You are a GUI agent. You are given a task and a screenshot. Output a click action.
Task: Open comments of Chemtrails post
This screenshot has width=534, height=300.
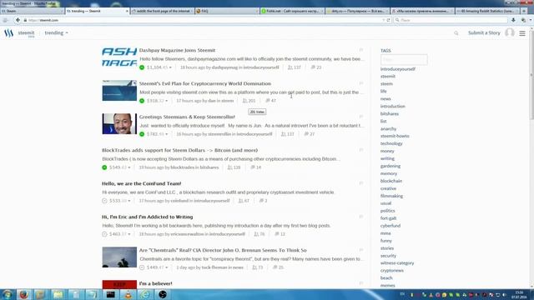coord(278,267)
